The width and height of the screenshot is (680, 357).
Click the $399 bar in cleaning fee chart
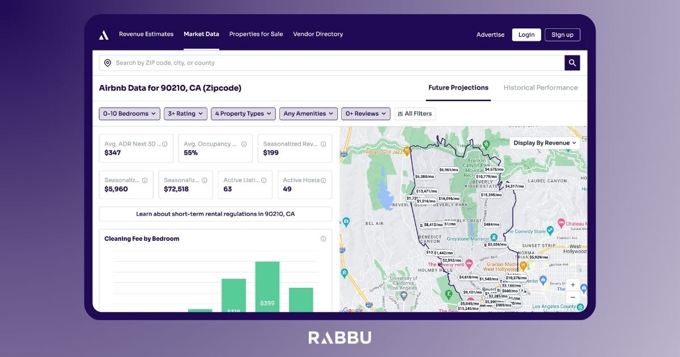point(267,287)
